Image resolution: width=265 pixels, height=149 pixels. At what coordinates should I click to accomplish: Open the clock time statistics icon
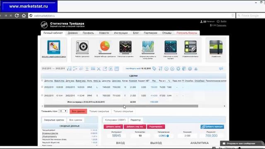click(125, 47)
